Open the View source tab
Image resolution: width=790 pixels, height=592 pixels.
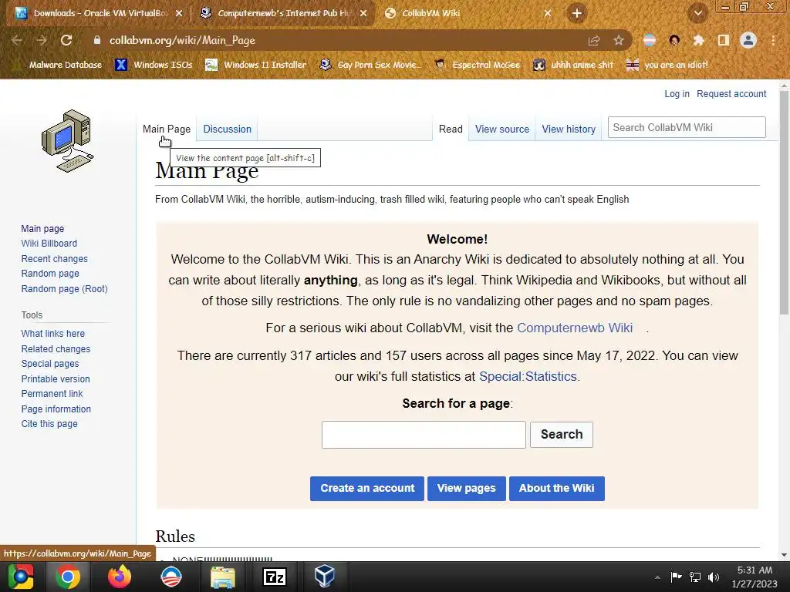501,129
